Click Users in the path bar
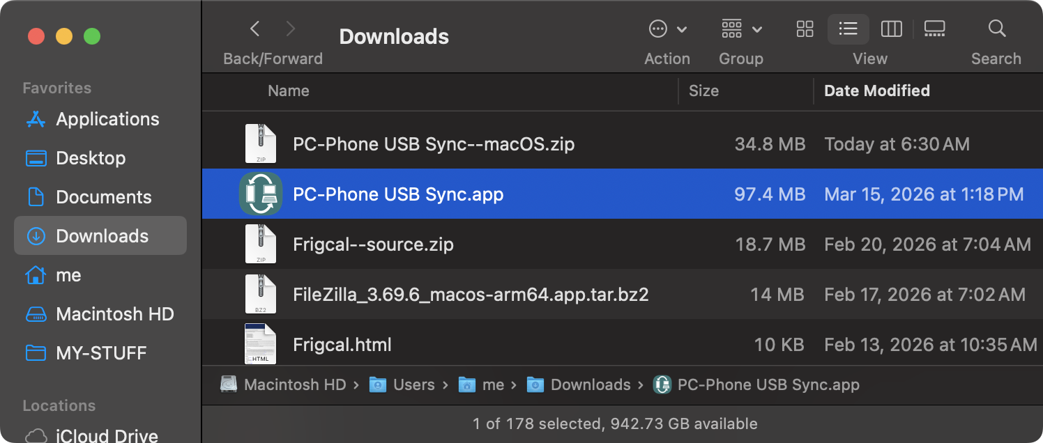This screenshot has height=443, width=1043. click(413, 384)
